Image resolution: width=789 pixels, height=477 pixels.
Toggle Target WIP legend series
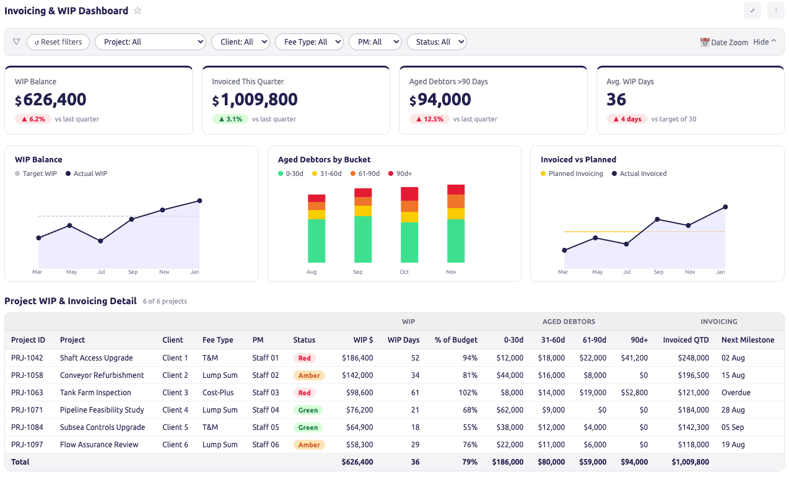(36, 173)
